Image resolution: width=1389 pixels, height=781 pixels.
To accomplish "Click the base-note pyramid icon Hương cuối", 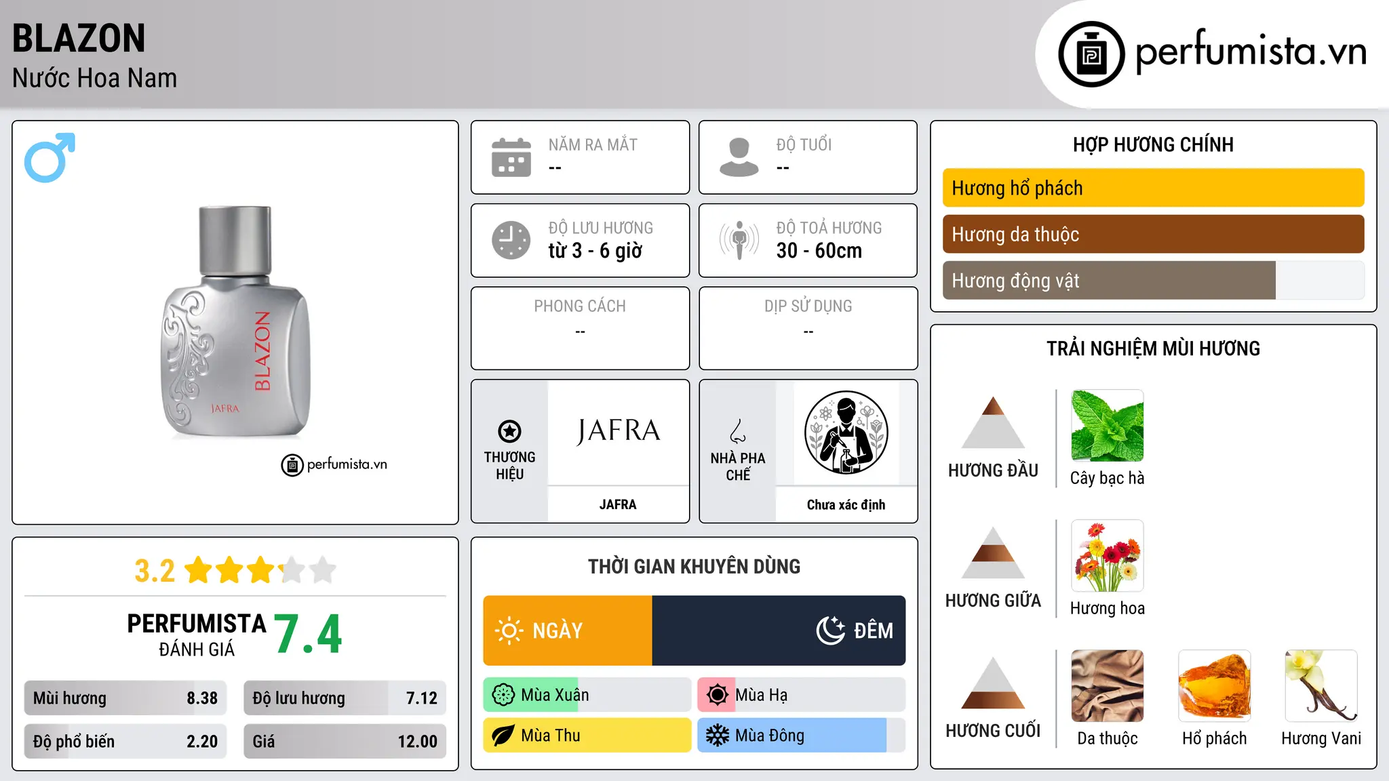I will coord(993,683).
